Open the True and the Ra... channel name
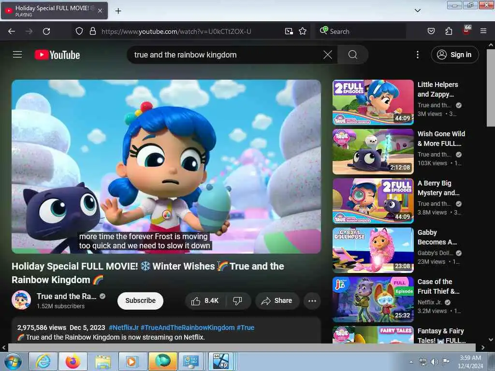 coord(67,296)
